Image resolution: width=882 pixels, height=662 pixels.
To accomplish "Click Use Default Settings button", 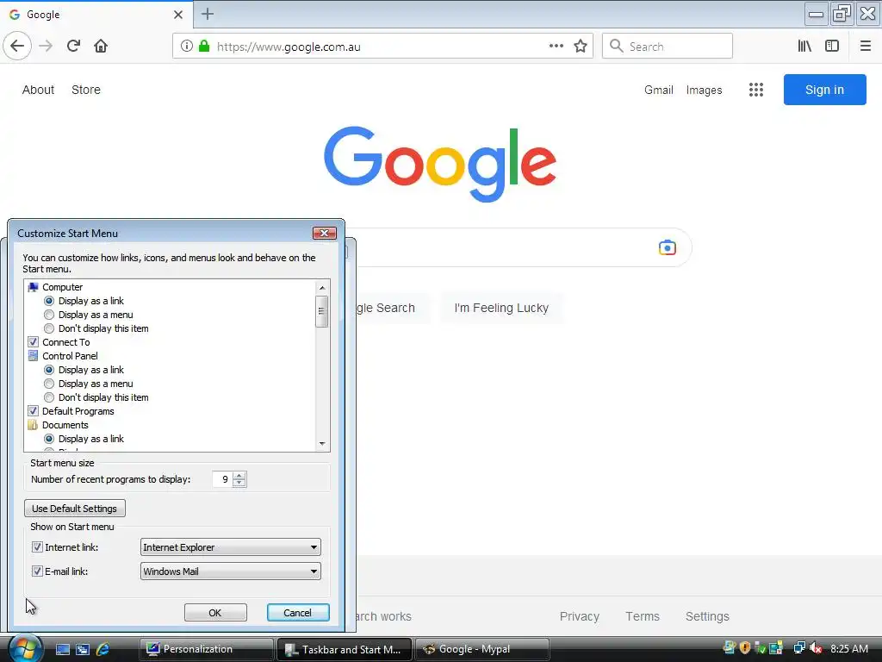I will coord(75,509).
